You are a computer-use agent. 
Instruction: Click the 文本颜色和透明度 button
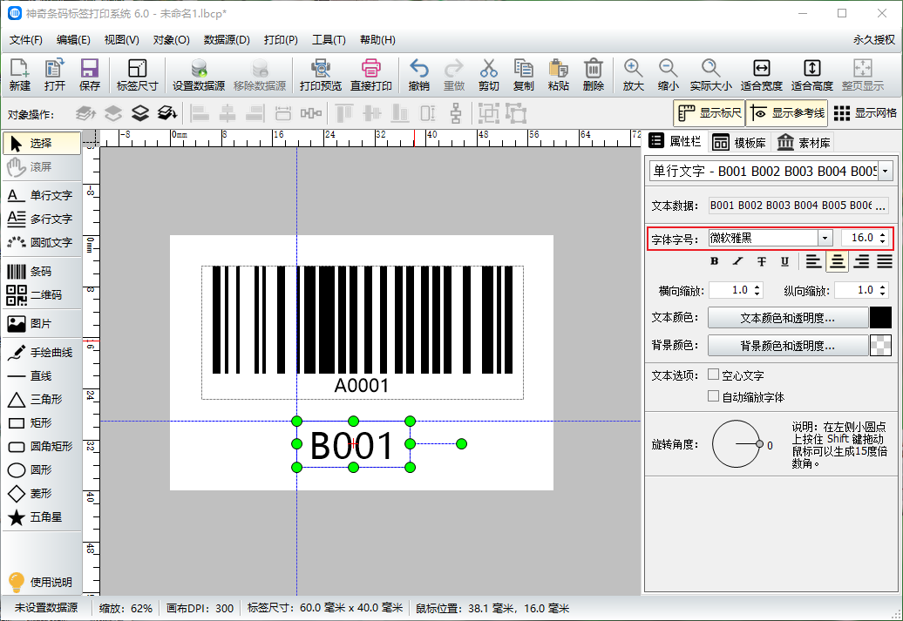tap(787, 319)
